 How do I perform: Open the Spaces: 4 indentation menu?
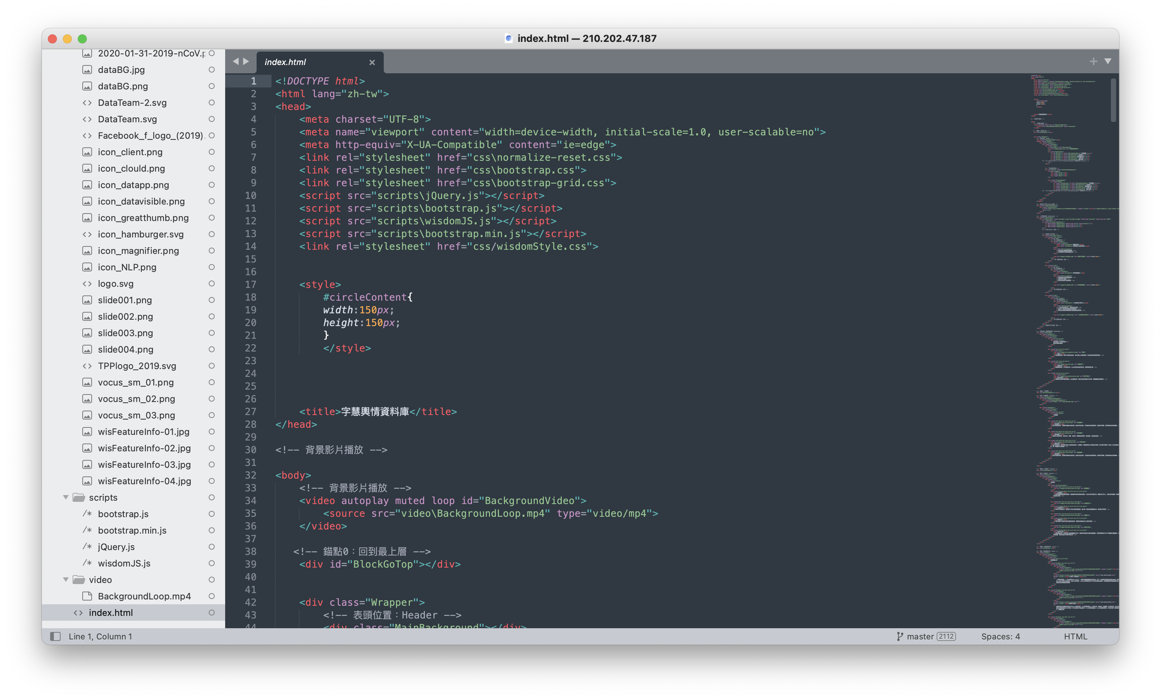(x=1000, y=636)
